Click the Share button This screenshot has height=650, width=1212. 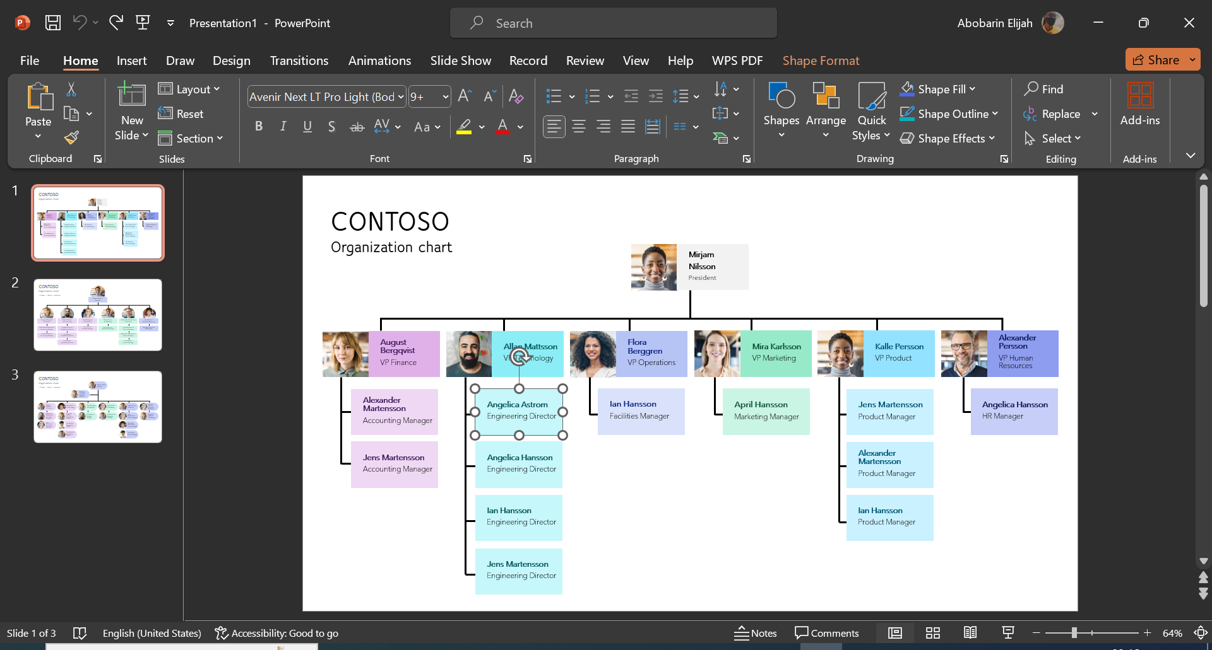pyautogui.click(x=1156, y=60)
